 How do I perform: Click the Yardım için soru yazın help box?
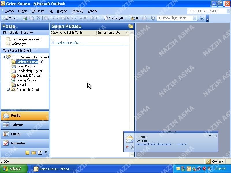[207, 11]
